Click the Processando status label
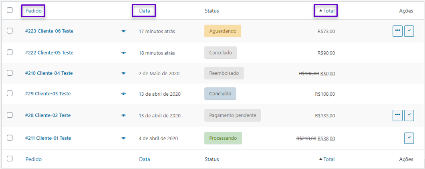 pyautogui.click(x=223, y=138)
